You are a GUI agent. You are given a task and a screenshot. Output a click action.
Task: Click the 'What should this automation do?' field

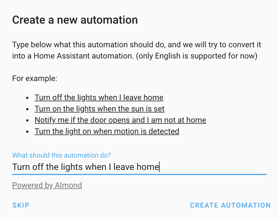(x=113, y=167)
